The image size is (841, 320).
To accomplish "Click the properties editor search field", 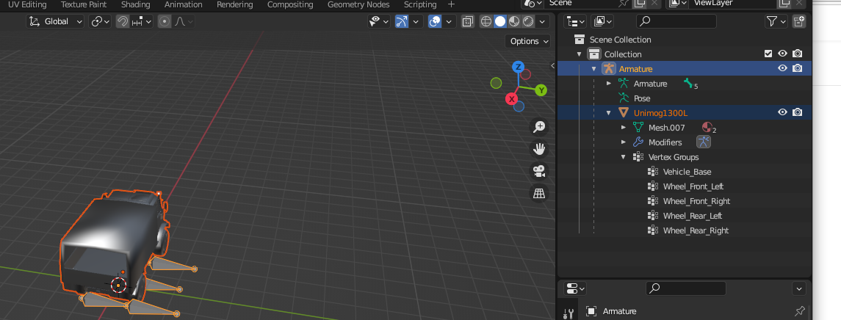I will coord(686,288).
